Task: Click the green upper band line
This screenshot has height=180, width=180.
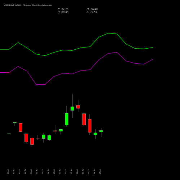Action: (76, 49)
